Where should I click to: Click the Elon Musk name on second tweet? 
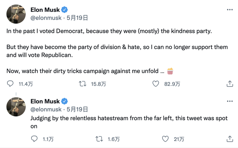45,101
